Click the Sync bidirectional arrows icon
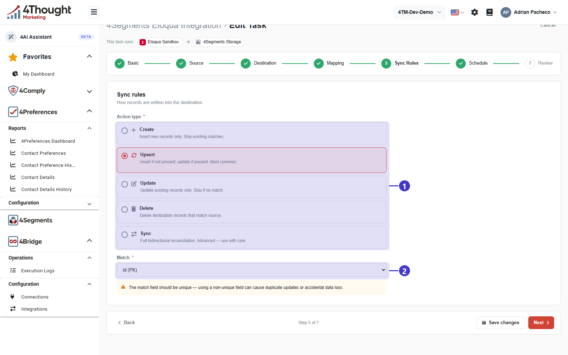The height and width of the screenshot is (355, 568). pos(134,234)
